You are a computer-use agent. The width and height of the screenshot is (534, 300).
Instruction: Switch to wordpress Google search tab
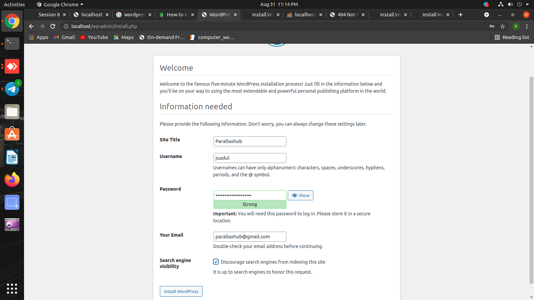point(133,15)
